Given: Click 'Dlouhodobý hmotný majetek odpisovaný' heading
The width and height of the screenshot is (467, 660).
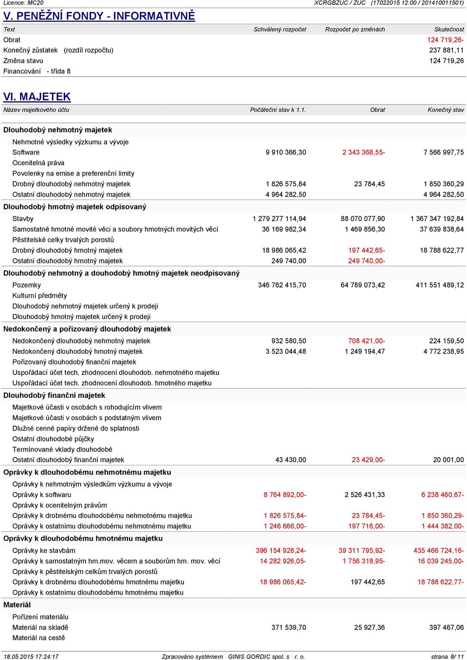Looking at the screenshot, I should [74, 207].
